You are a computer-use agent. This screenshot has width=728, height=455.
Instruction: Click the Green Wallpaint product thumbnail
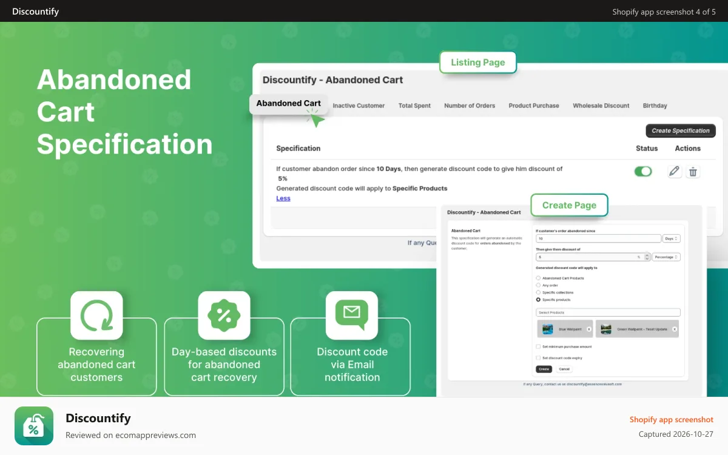[606, 329]
